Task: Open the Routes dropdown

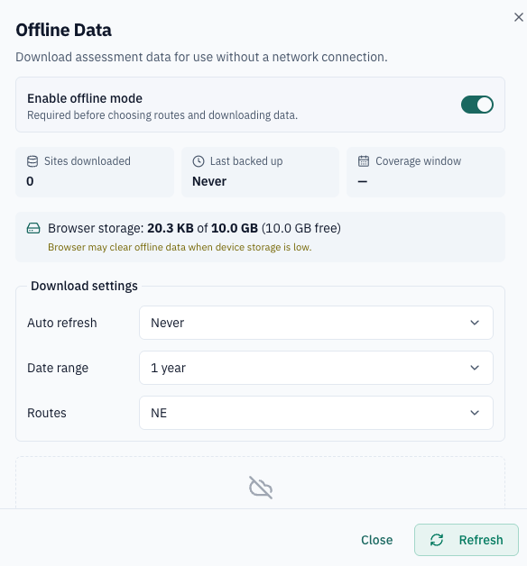Action: click(316, 413)
